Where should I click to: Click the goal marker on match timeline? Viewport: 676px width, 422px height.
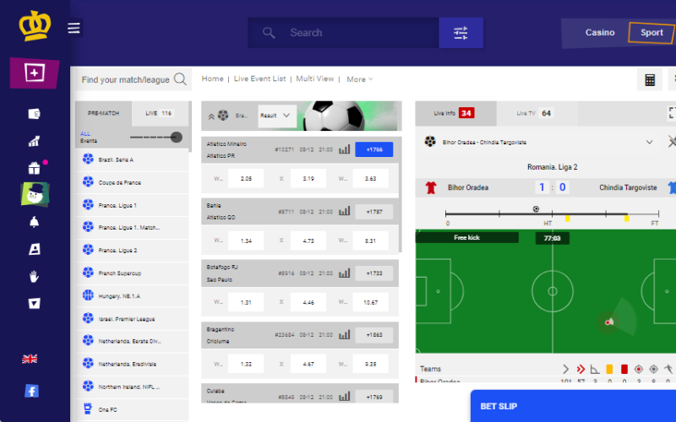[536, 209]
